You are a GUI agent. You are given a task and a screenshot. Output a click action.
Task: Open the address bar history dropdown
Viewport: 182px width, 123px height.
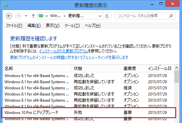[100, 16]
